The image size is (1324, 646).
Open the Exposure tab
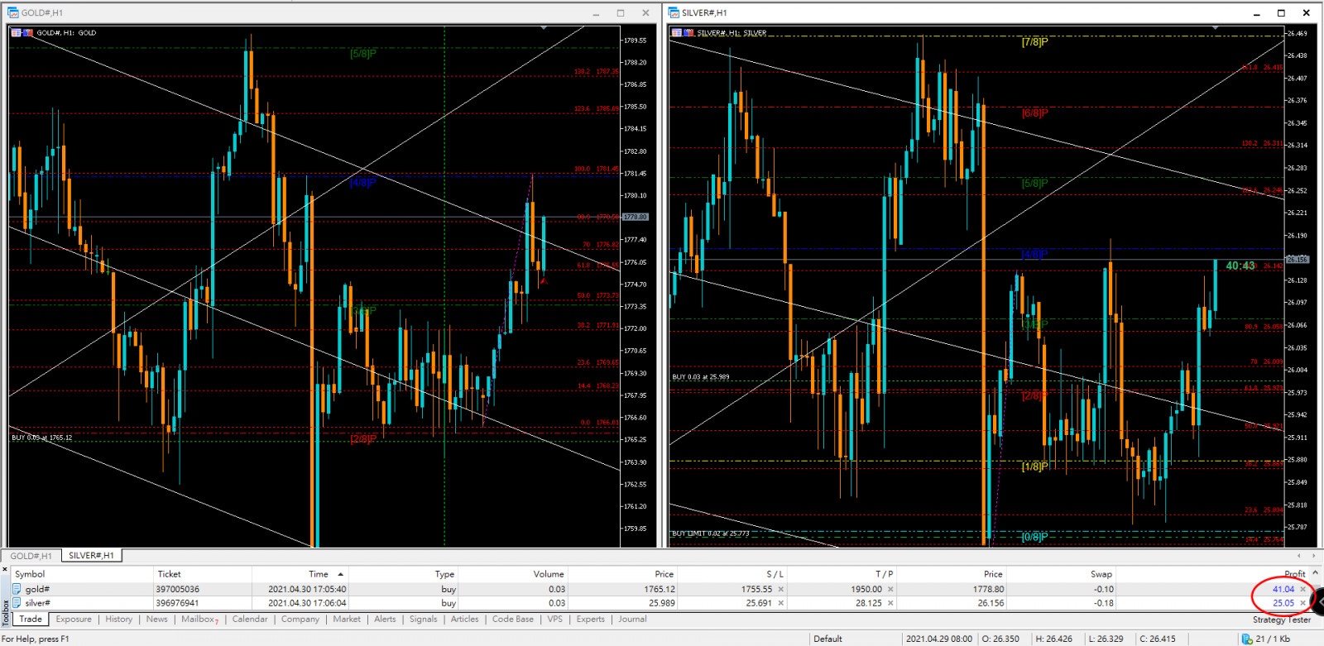pyautogui.click(x=74, y=619)
